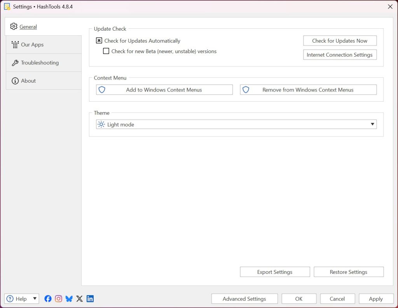Confirm with the OK button
Image resolution: width=398 pixels, height=308 pixels.
(x=299, y=299)
